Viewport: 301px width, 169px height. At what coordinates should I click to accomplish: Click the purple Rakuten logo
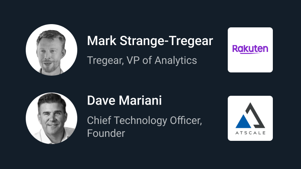coord(250,49)
